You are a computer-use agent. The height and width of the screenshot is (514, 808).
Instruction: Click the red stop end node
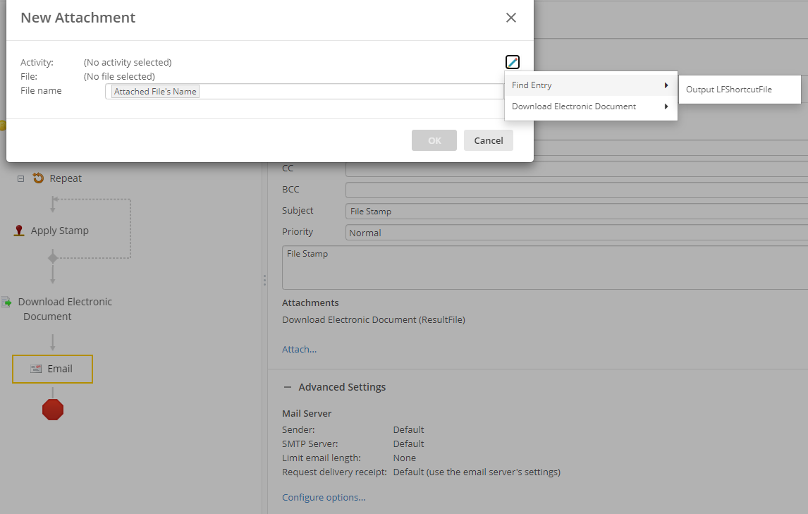(53, 410)
